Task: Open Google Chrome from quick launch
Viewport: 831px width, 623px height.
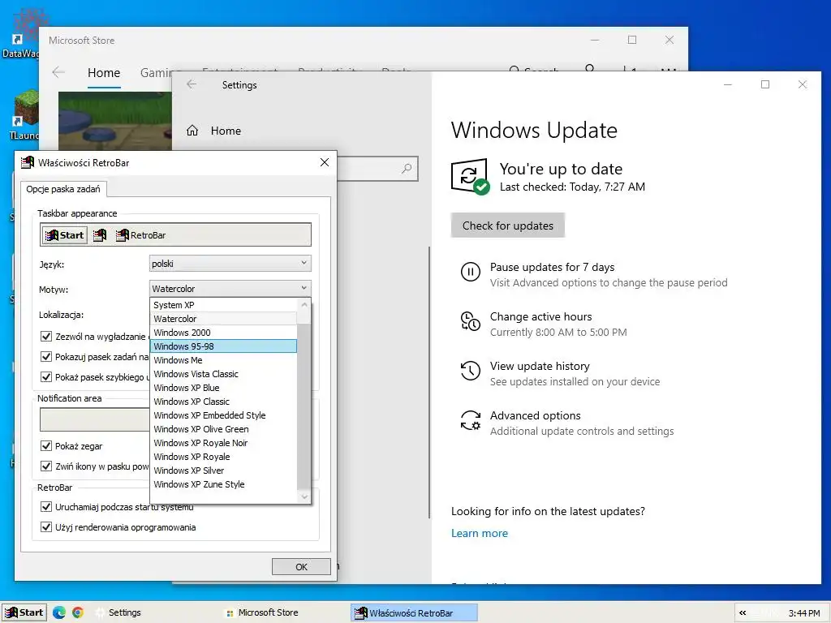Action: pos(78,612)
